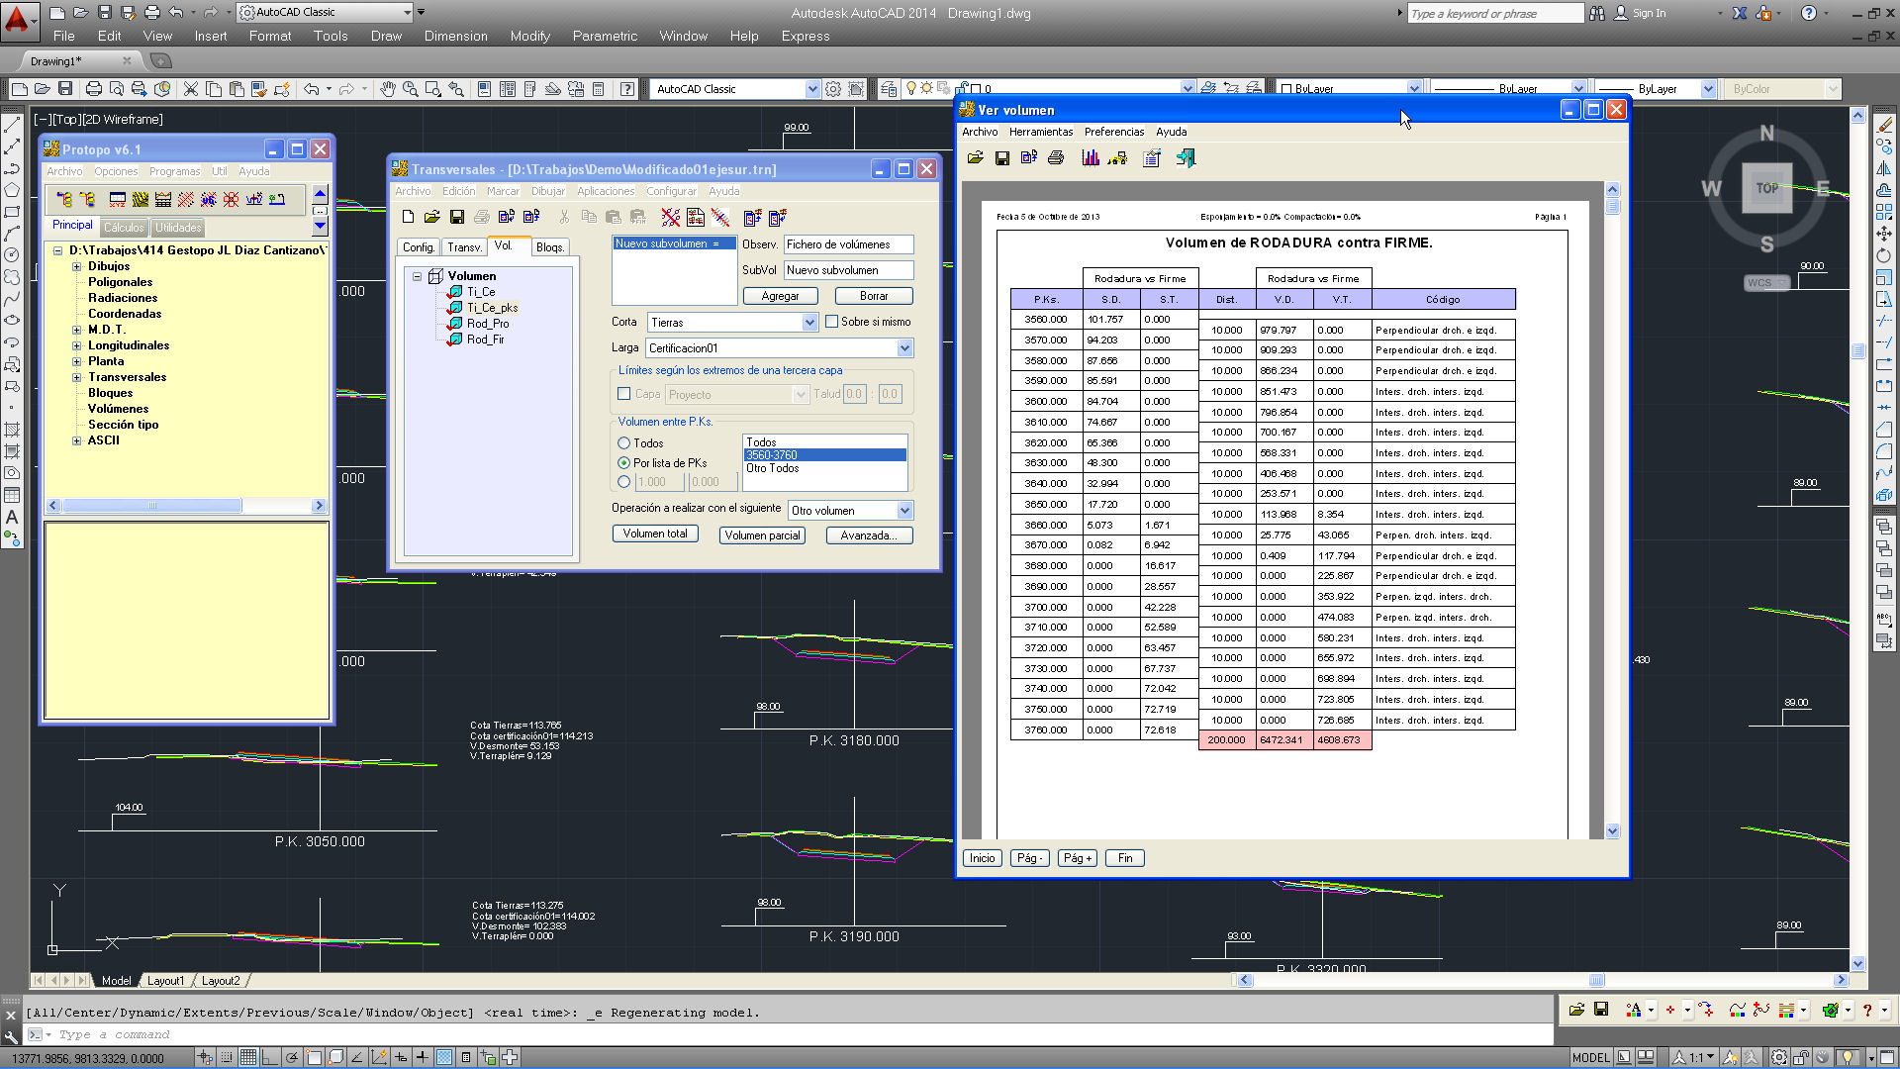
Task: Select Por lista de PKs radio button
Action: (x=623, y=463)
